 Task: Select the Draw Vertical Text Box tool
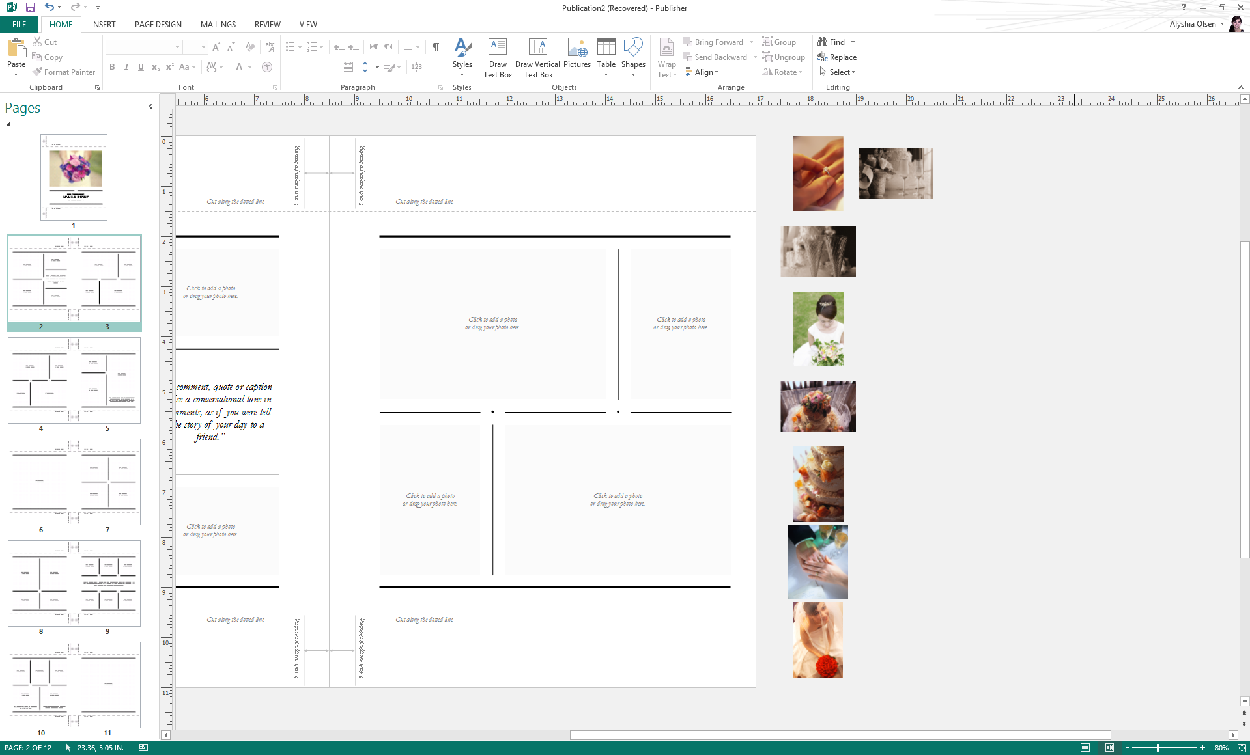537,57
